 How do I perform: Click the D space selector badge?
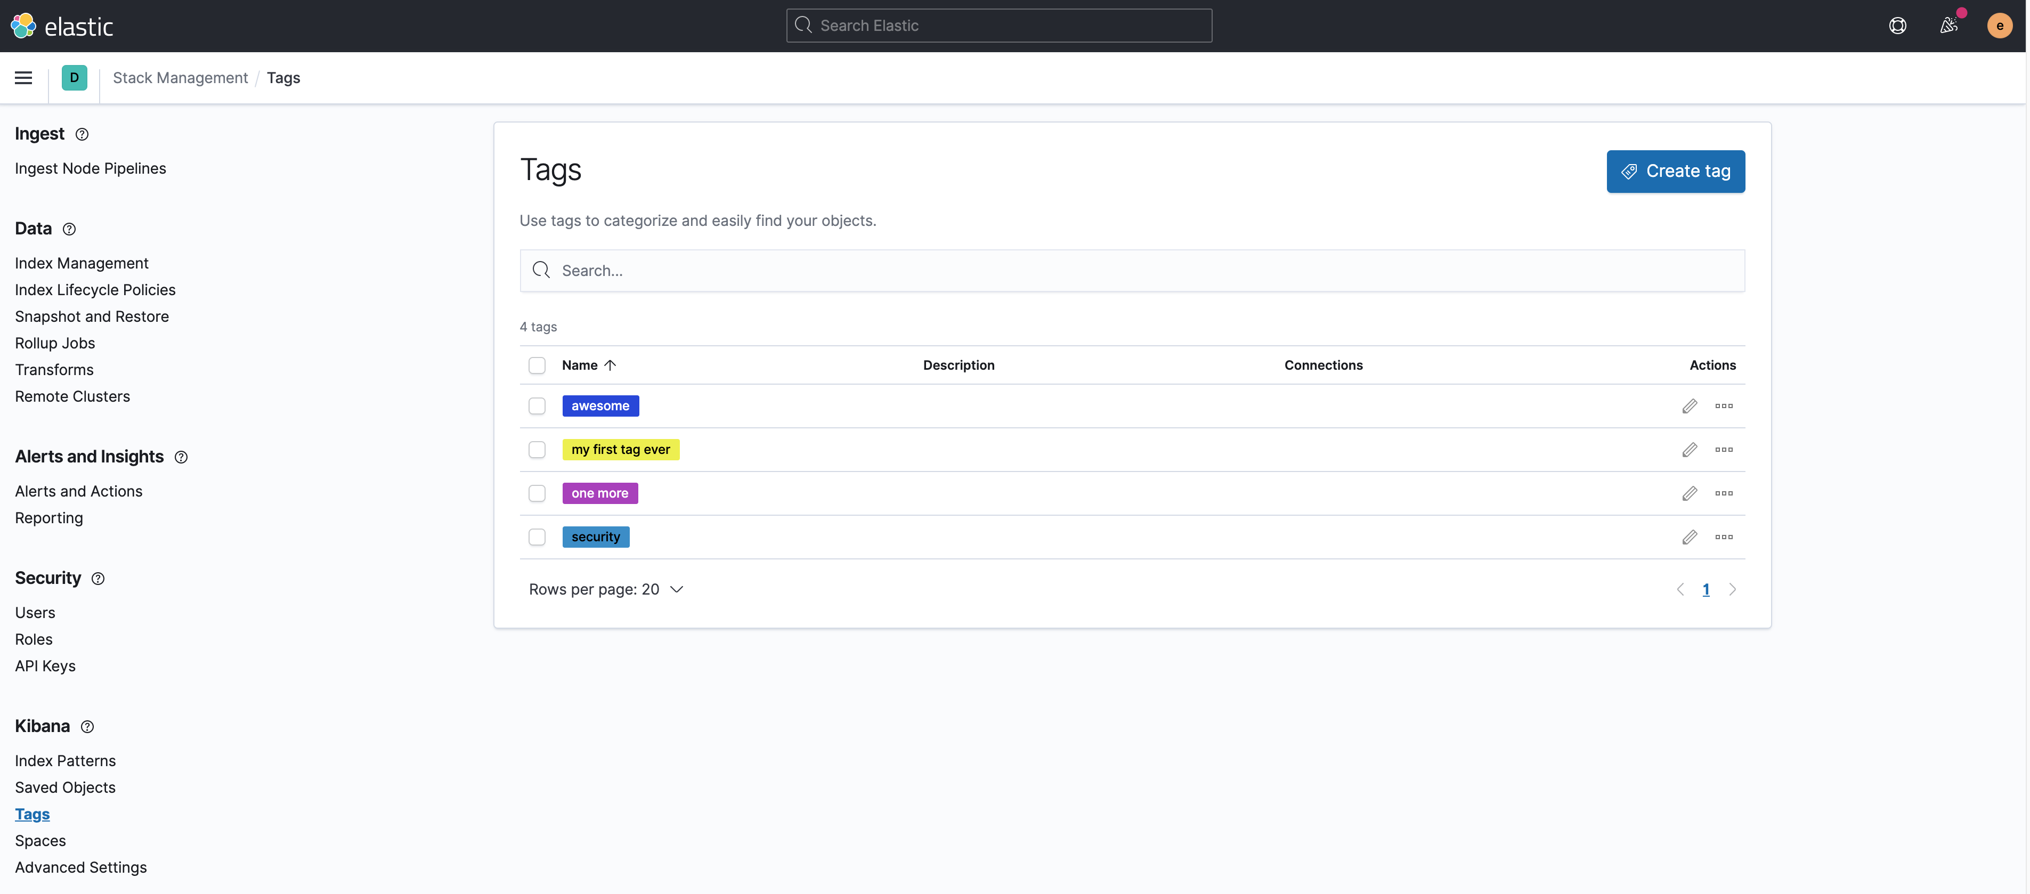pyautogui.click(x=74, y=77)
